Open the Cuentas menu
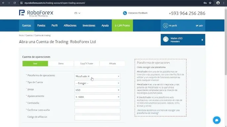 [26, 25]
